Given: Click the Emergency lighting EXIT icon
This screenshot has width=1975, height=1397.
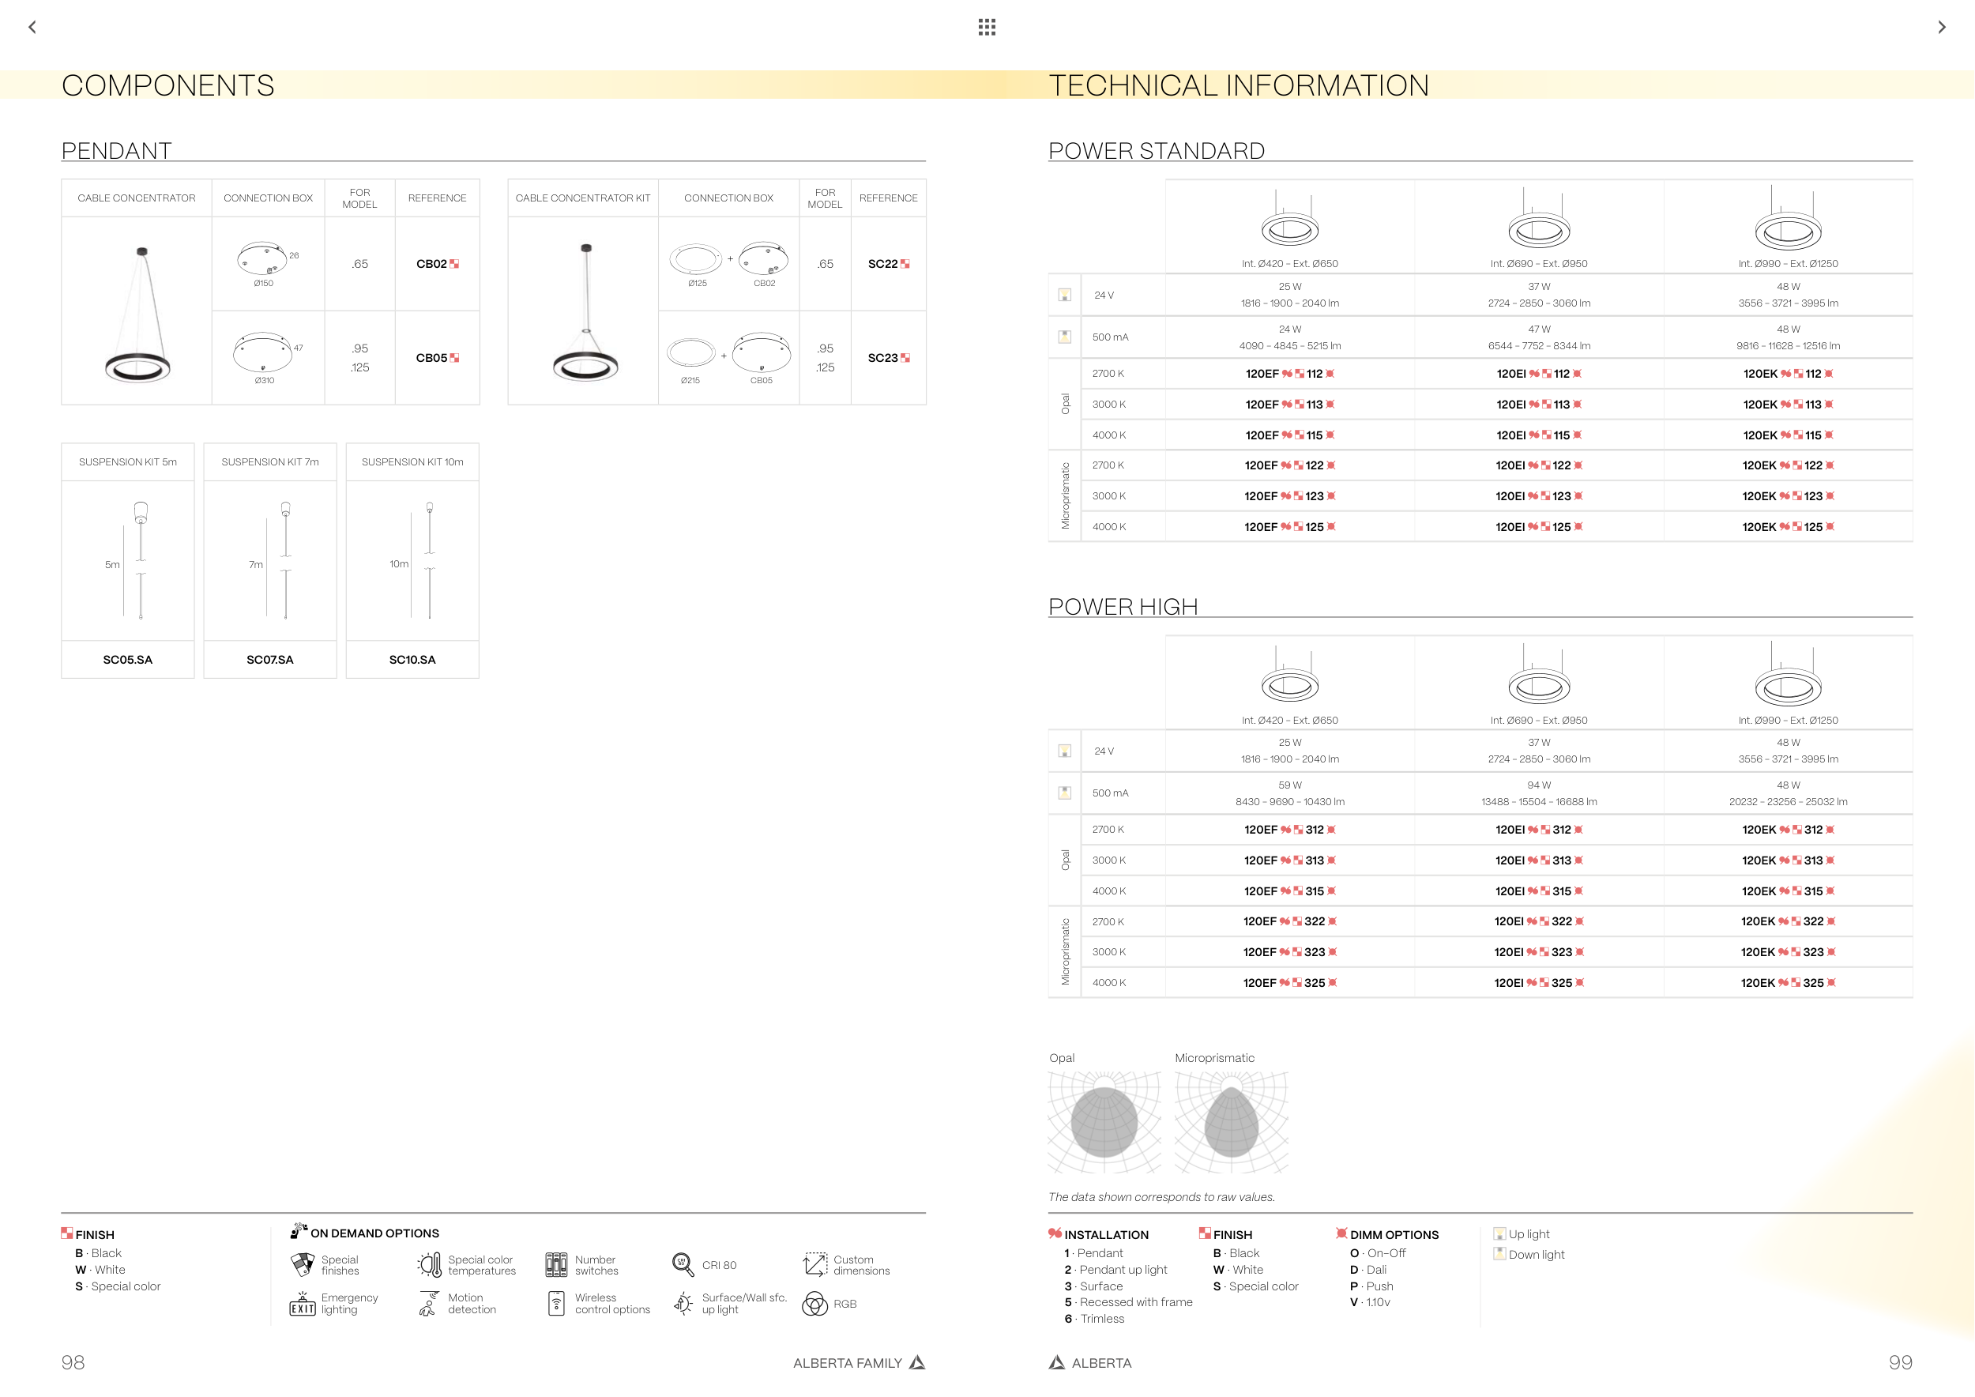Looking at the screenshot, I should (x=302, y=1304).
